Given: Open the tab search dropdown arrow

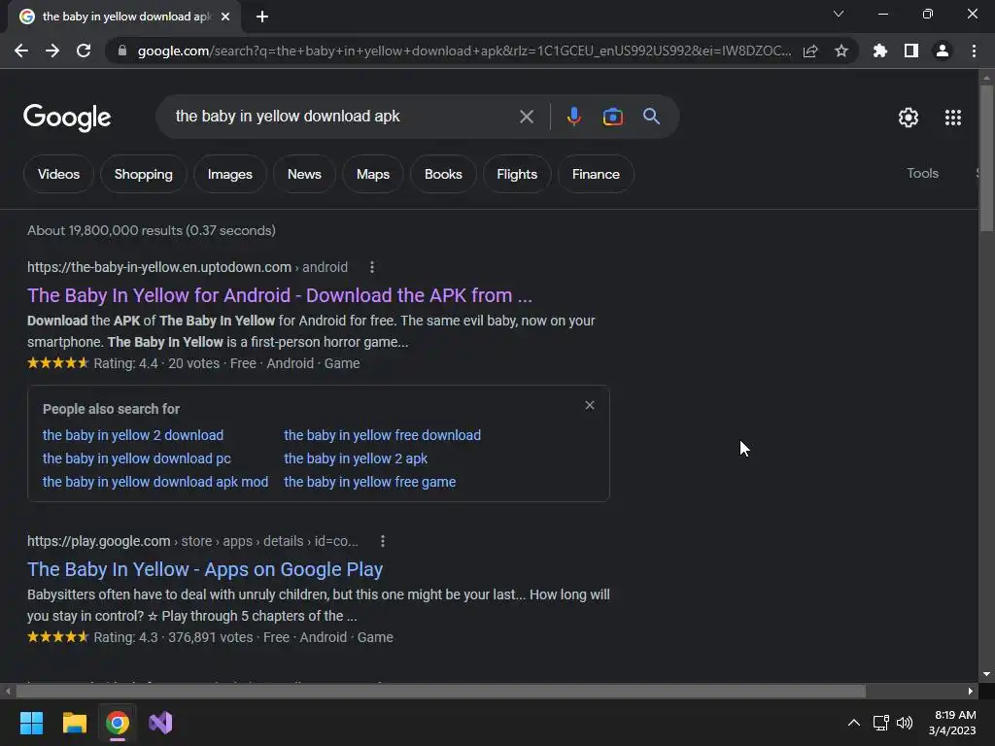Looking at the screenshot, I should pyautogui.click(x=839, y=14).
